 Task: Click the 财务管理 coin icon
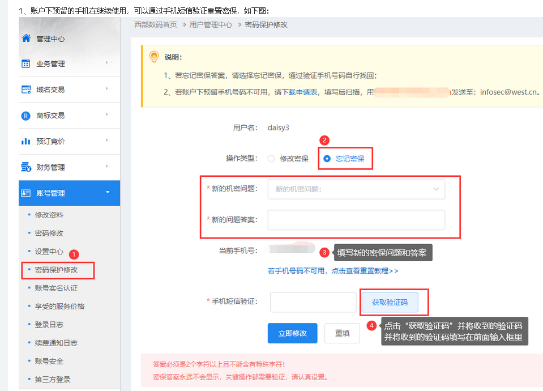[x=26, y=167]
